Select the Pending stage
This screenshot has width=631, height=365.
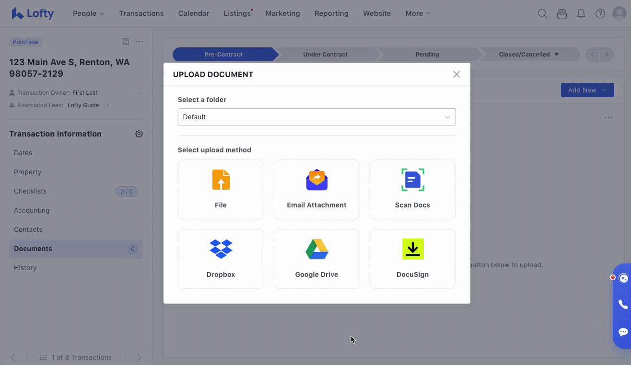(x=427, y=54)
